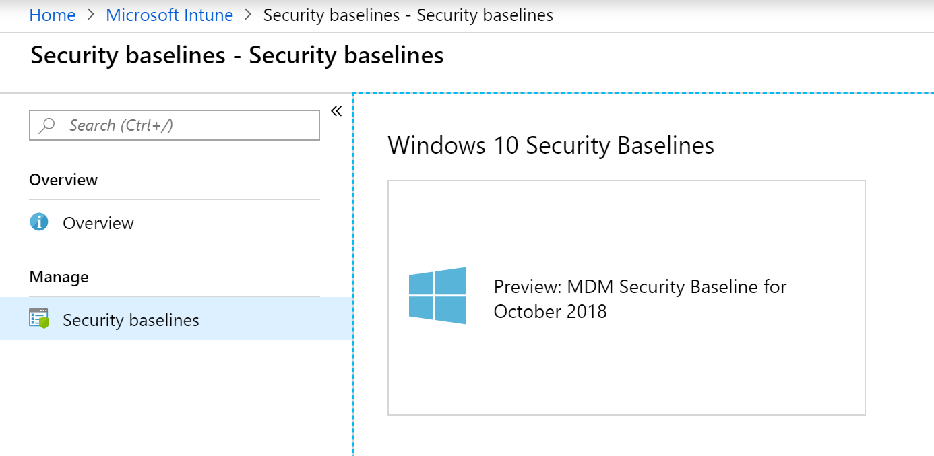Click the Manage section header
Viewport: 934px width, 456px height.
[x=58, y=276]
